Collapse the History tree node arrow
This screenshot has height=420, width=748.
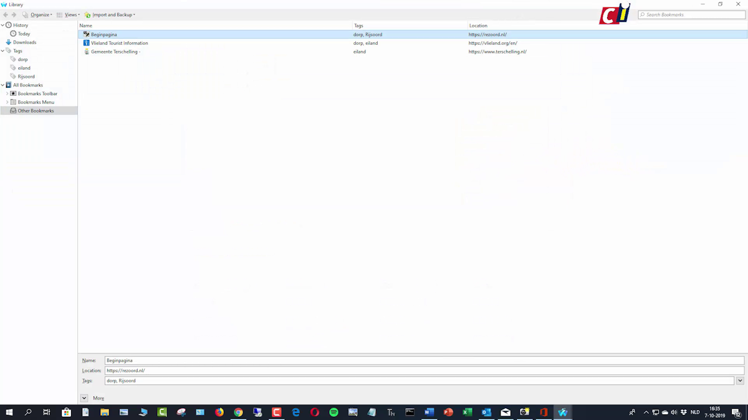[x=2, y=25]
